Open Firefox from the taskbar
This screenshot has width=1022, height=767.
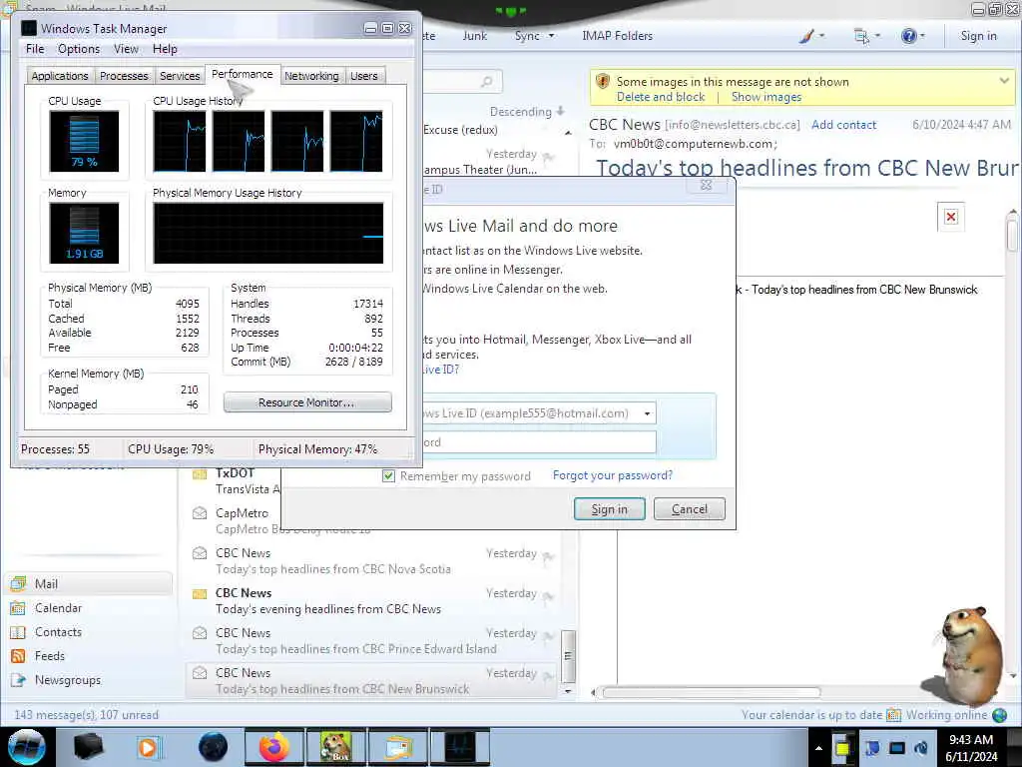(x=274, y=747)
